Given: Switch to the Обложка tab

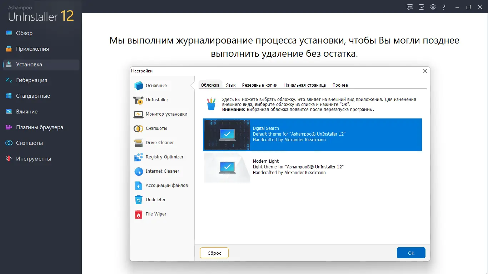Looking at the screenshot, I should pos(210,85).
